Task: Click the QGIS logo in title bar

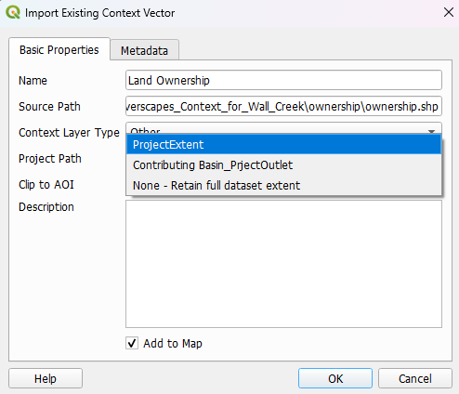Action: [x=13, y=13]
